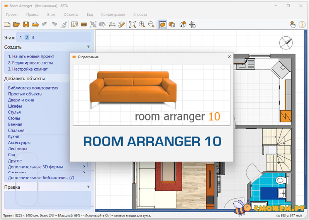This screenshot has width=309, height=220.
Task: Click Начать новый проект
Action: pos(31,56)
